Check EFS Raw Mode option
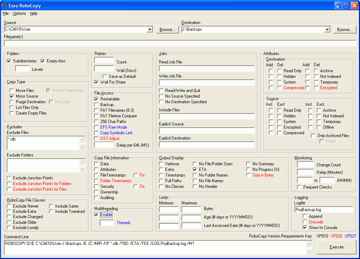The image size is (360, 259). click(x=96, y=127)
